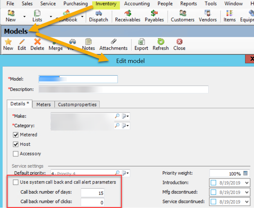This screenshot has width=254, height=208.
Task: Open the Purchasing menu
Action: click(x=76, y=4)
